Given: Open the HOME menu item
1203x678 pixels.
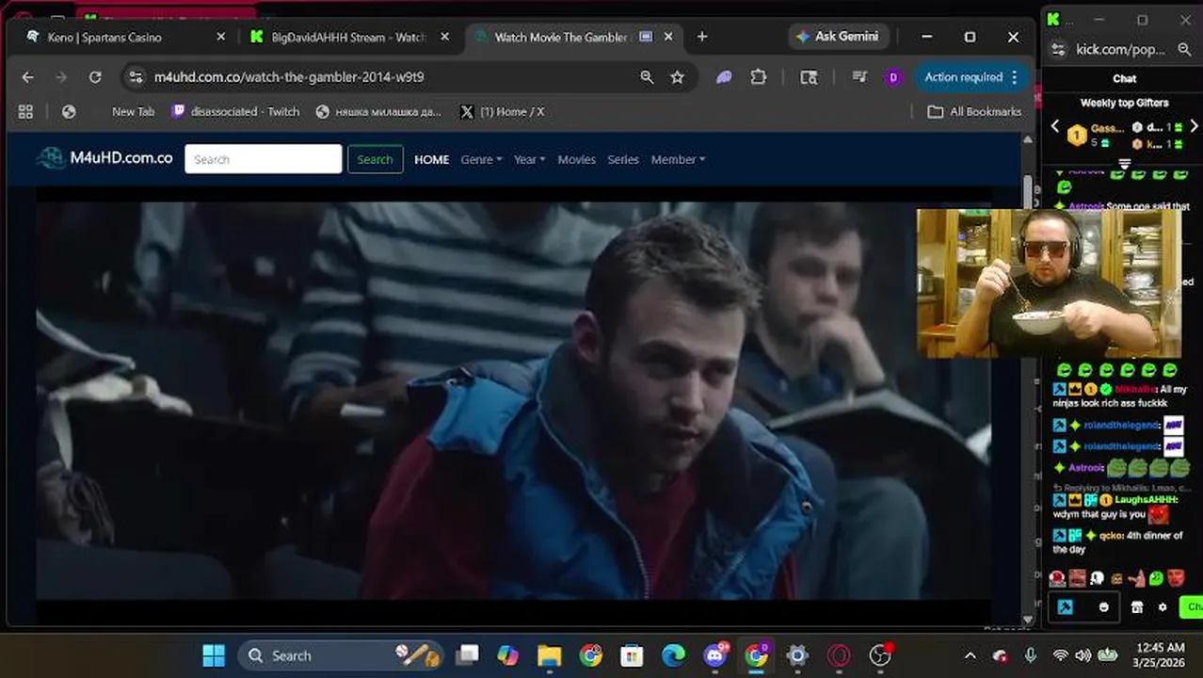Looking at the screenshot, I should click(432, 159).
